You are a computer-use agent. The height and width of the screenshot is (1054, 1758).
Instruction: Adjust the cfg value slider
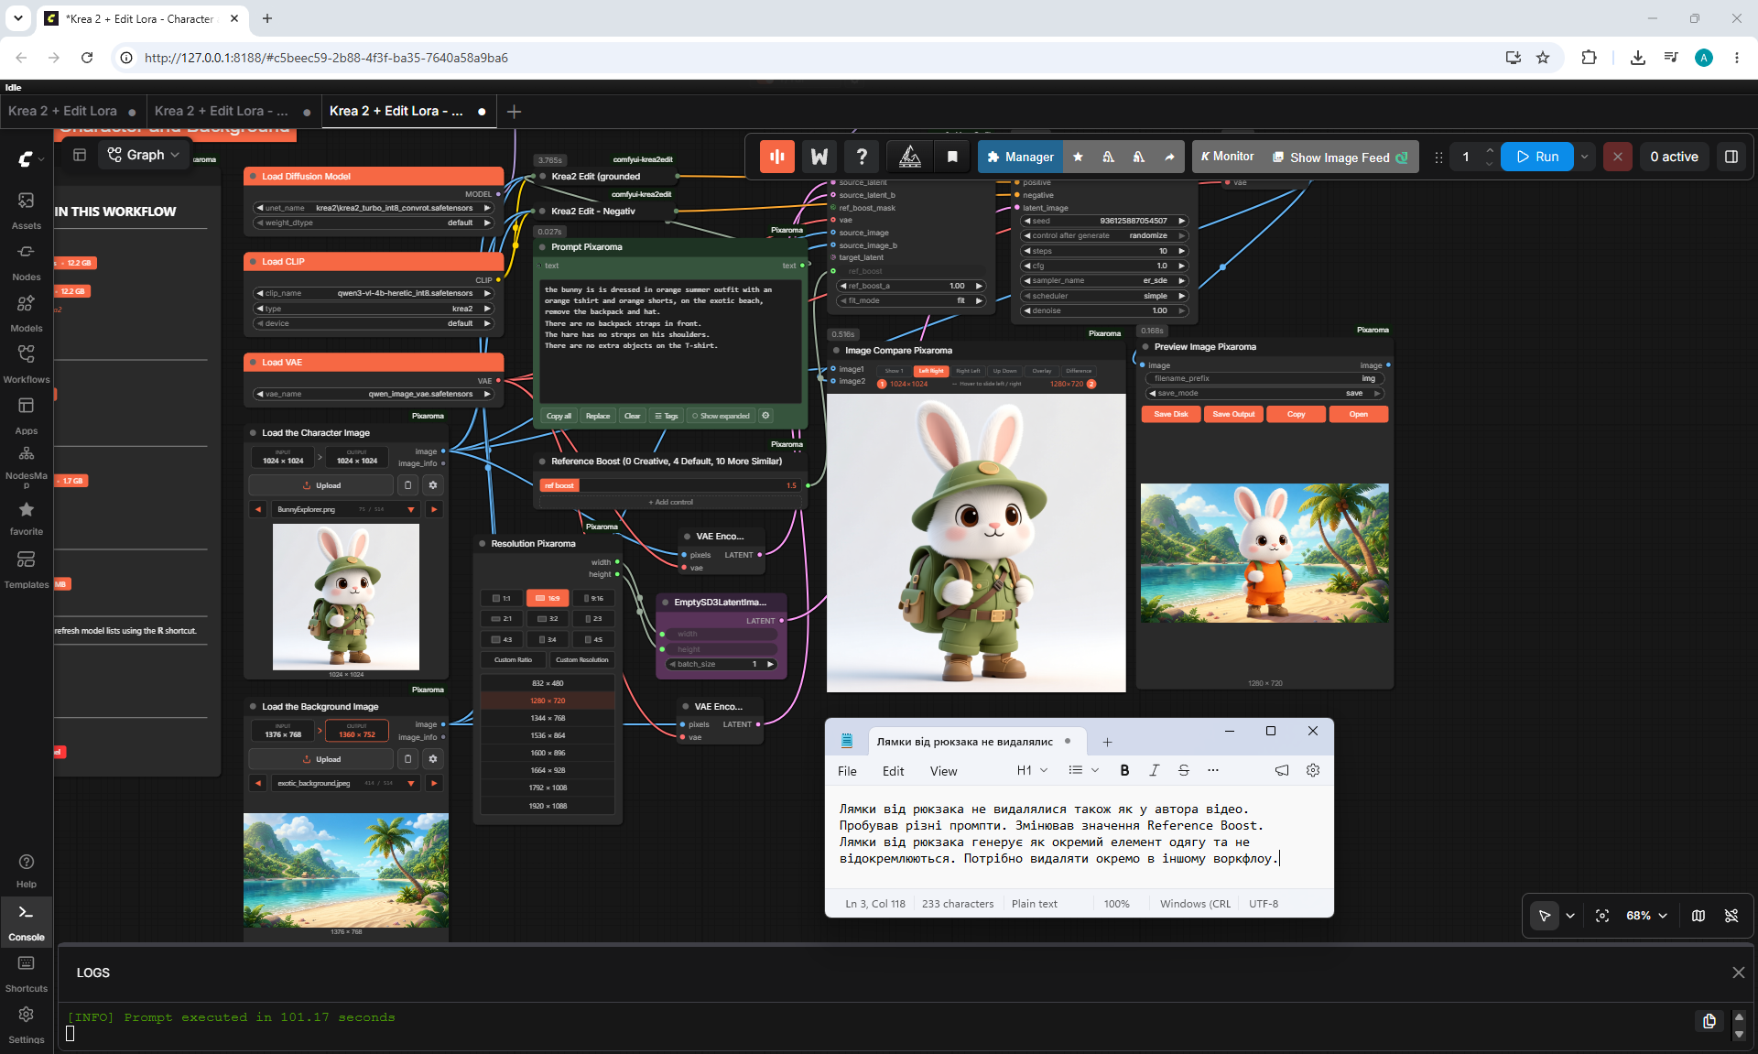pos(1104,266)
